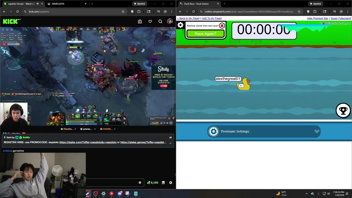352x198 pixels.
Task: Click krldota username in chat
Action: 7,151
